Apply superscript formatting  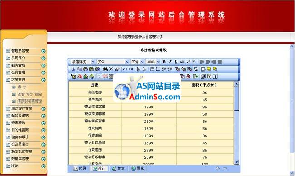[188, 62]
